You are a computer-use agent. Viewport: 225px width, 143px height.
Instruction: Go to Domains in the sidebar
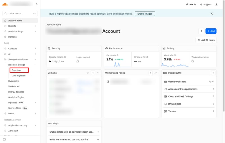tap(12, 37)
